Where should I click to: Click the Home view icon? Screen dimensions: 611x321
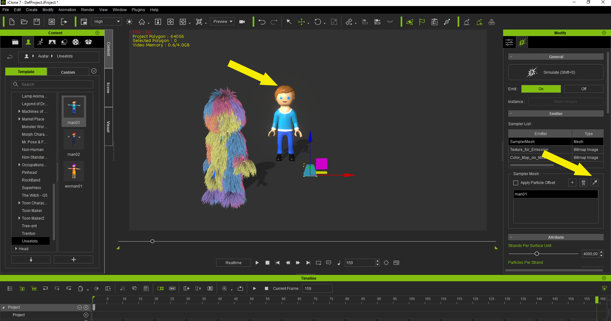click(x=142, y=22)
